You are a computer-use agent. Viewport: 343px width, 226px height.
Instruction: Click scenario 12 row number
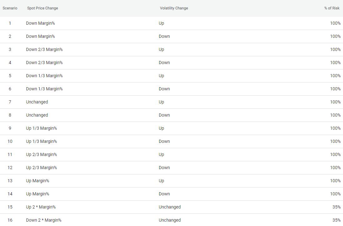point(10,168)
